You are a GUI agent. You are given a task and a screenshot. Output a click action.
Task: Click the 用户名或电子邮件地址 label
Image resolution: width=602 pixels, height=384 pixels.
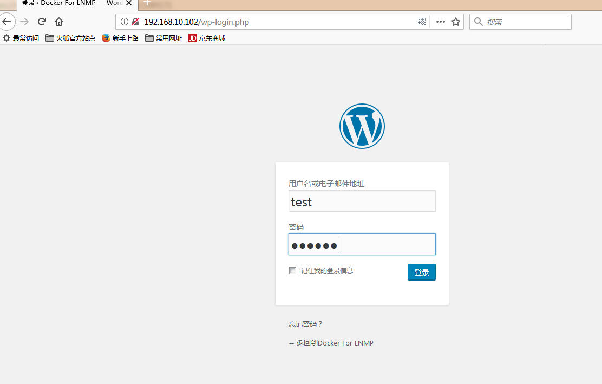326,184
